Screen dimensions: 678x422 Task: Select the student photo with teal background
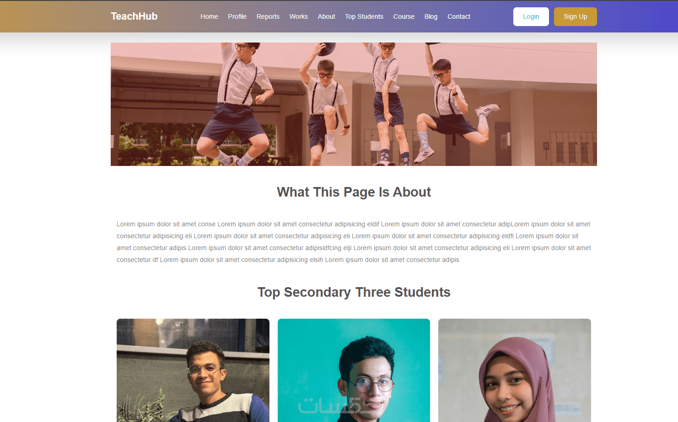point(354,370)
